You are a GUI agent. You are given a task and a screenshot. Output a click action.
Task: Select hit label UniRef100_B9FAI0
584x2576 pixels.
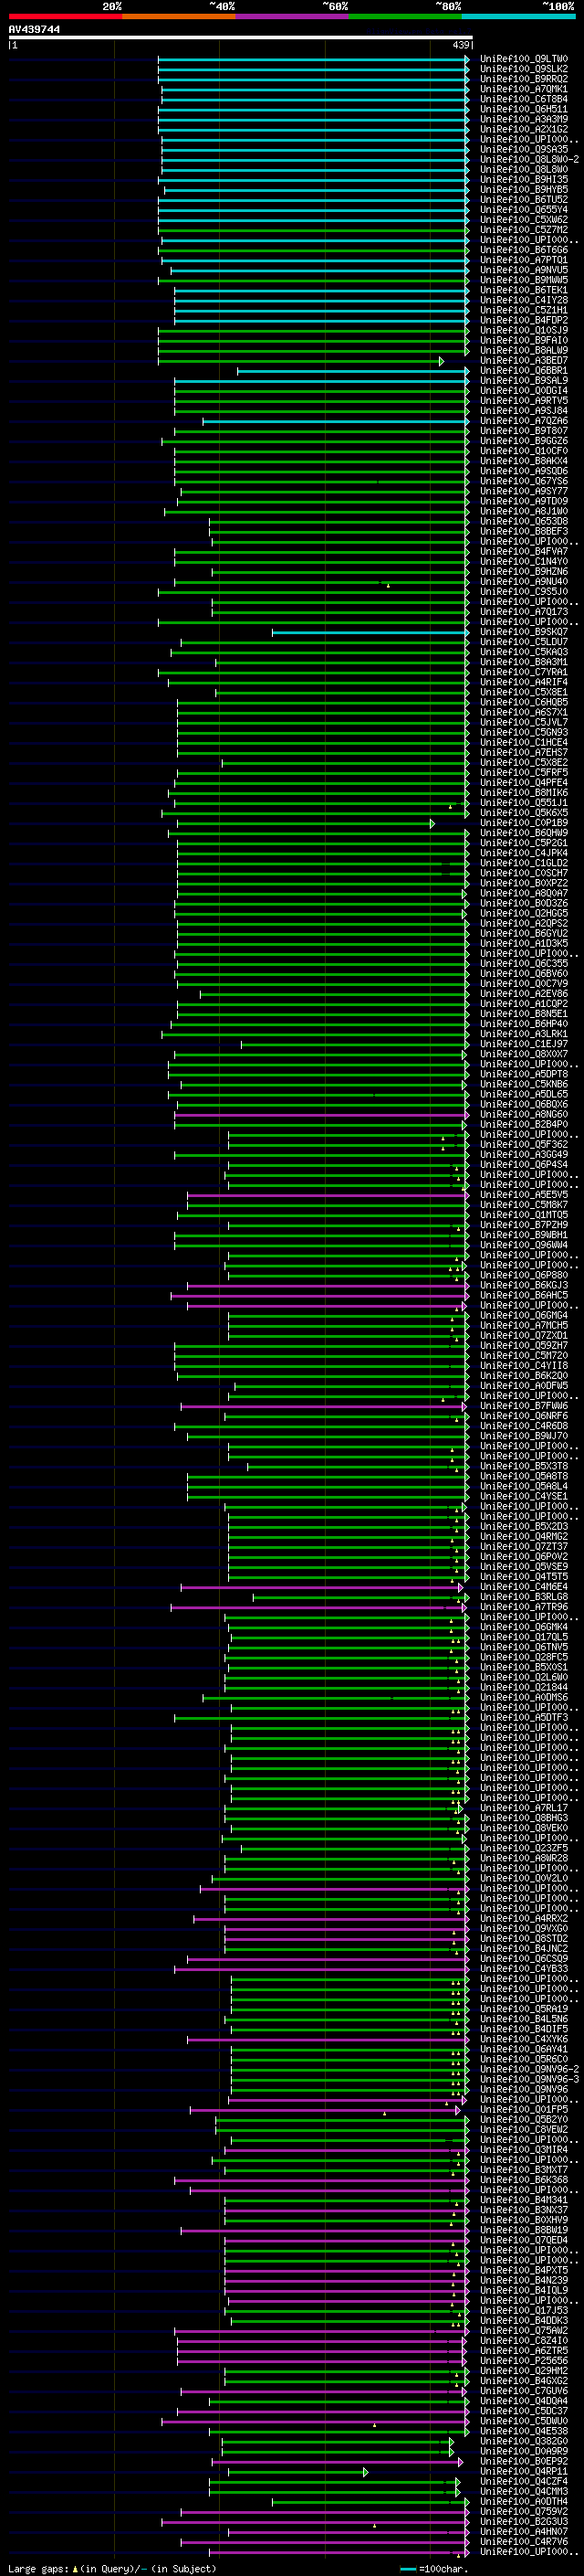point(523,340)
